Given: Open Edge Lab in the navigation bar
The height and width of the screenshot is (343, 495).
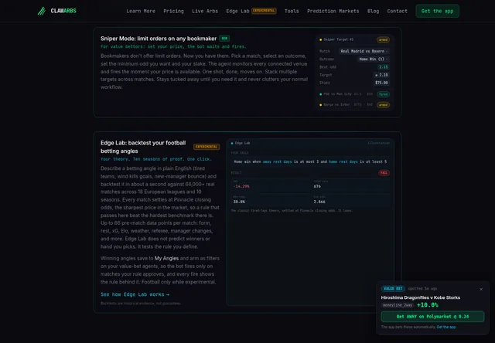Looking at the screenshot, I should click(x=237, y=11).
